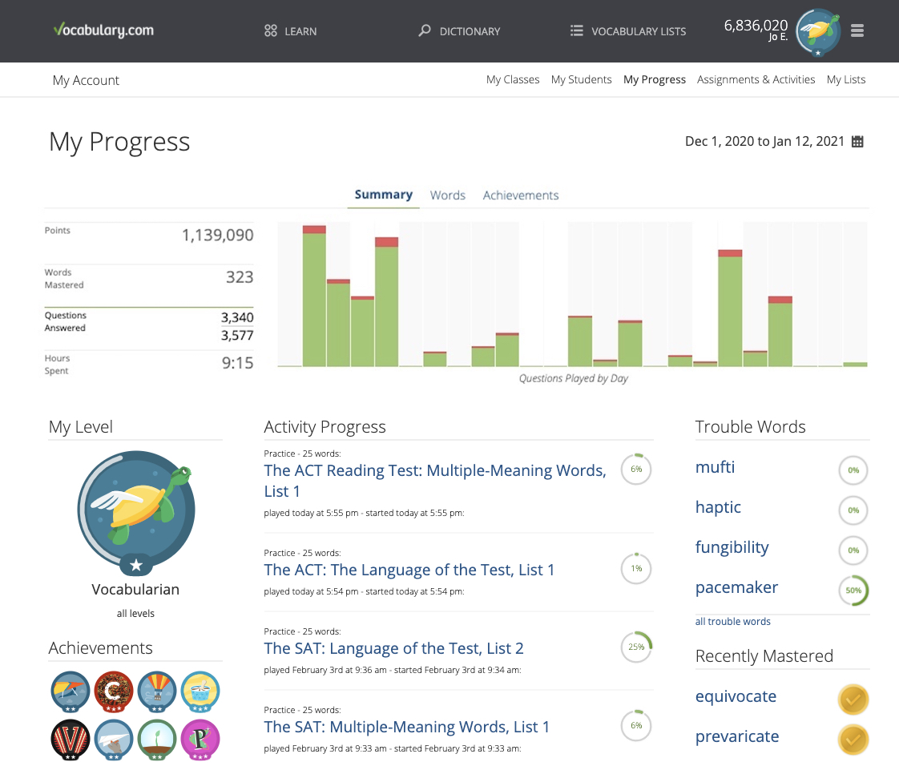Select the red striped V achievement badge
The height and width of the screenshot is (766, 899).
pyautogui.click(x=70, y=739)
